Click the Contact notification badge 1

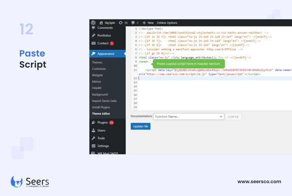pos(112,43)
